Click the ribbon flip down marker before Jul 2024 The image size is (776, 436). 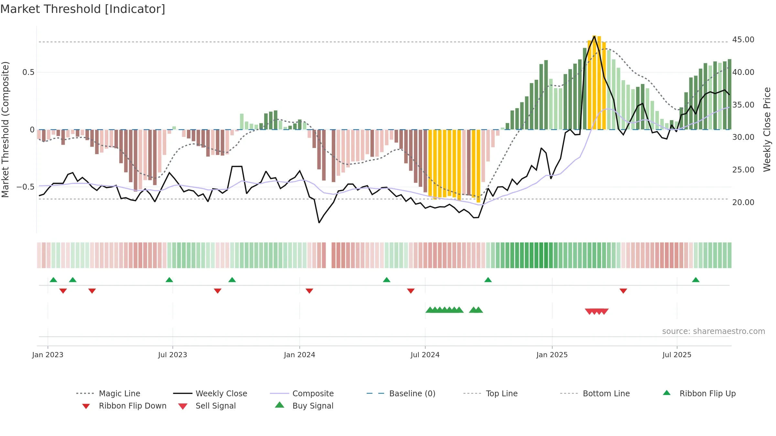click(411, 291)
